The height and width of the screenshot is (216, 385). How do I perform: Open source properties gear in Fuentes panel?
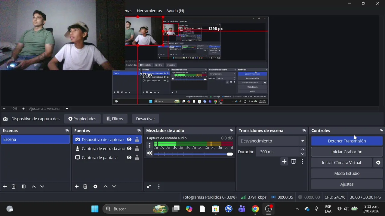[95, 187]
